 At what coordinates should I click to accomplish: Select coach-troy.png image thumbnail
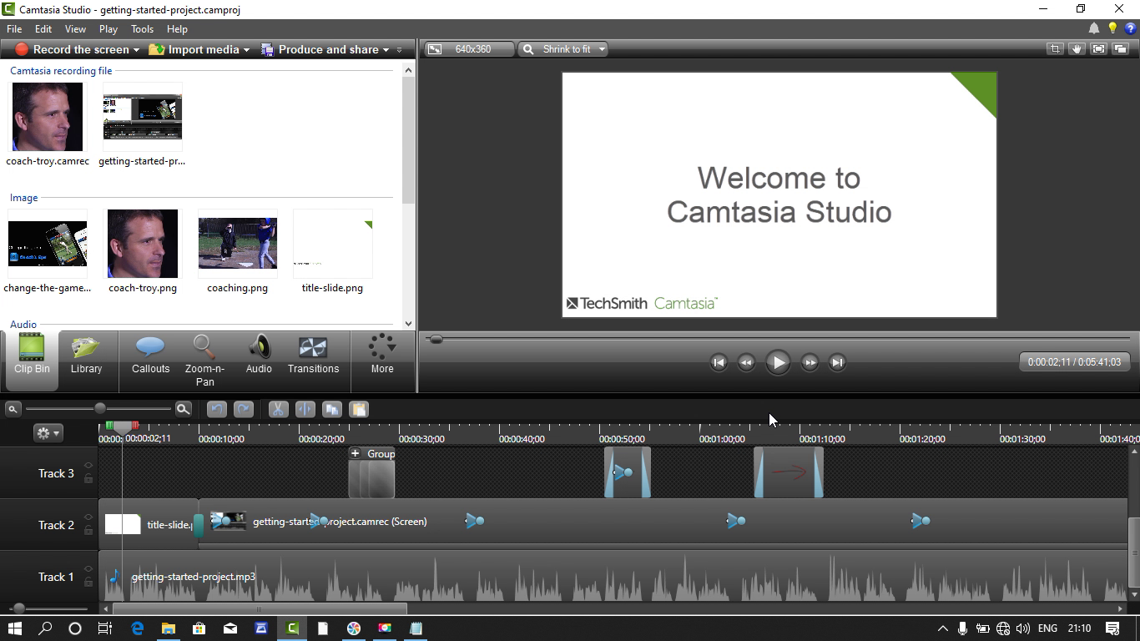[x=143, y=244]
